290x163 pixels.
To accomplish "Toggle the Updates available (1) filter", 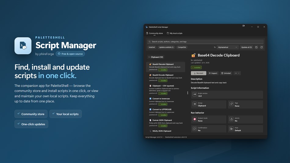I will coord(166,47).
